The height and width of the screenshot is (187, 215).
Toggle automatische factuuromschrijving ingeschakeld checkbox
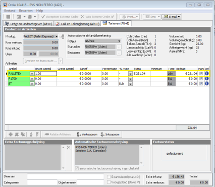pyautogui.click(x=77, y=168)
